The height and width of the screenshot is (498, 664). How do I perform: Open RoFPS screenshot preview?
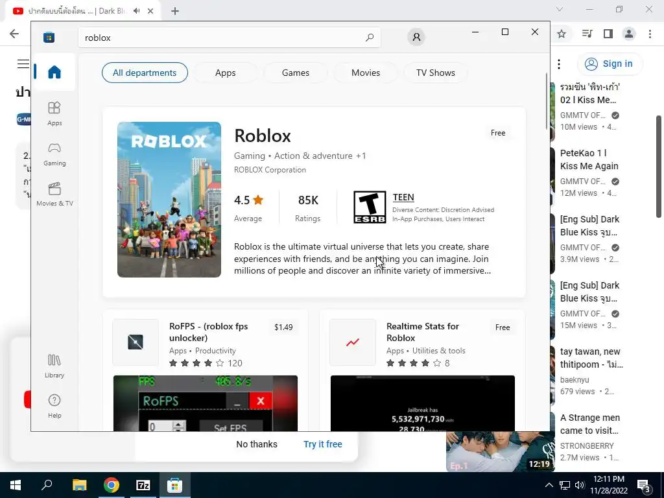[206, 403]
